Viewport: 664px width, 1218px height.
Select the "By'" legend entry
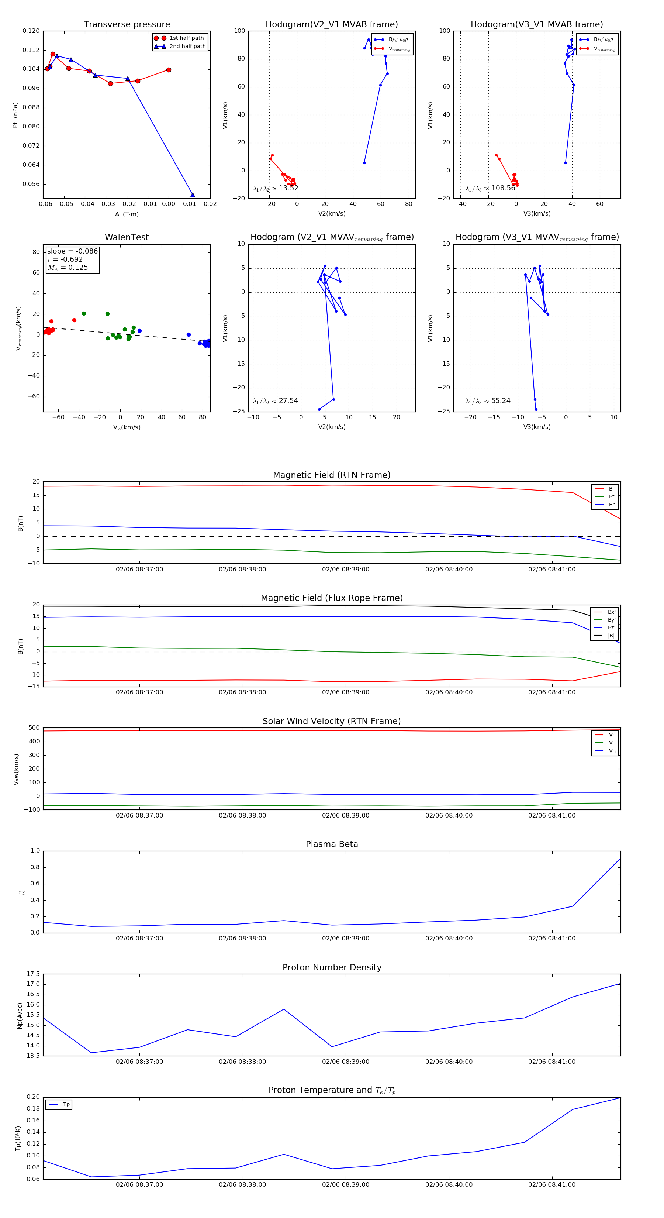[x=605, y=620]
